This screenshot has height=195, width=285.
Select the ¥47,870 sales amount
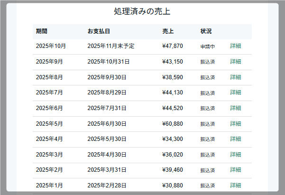coord(172,46)
